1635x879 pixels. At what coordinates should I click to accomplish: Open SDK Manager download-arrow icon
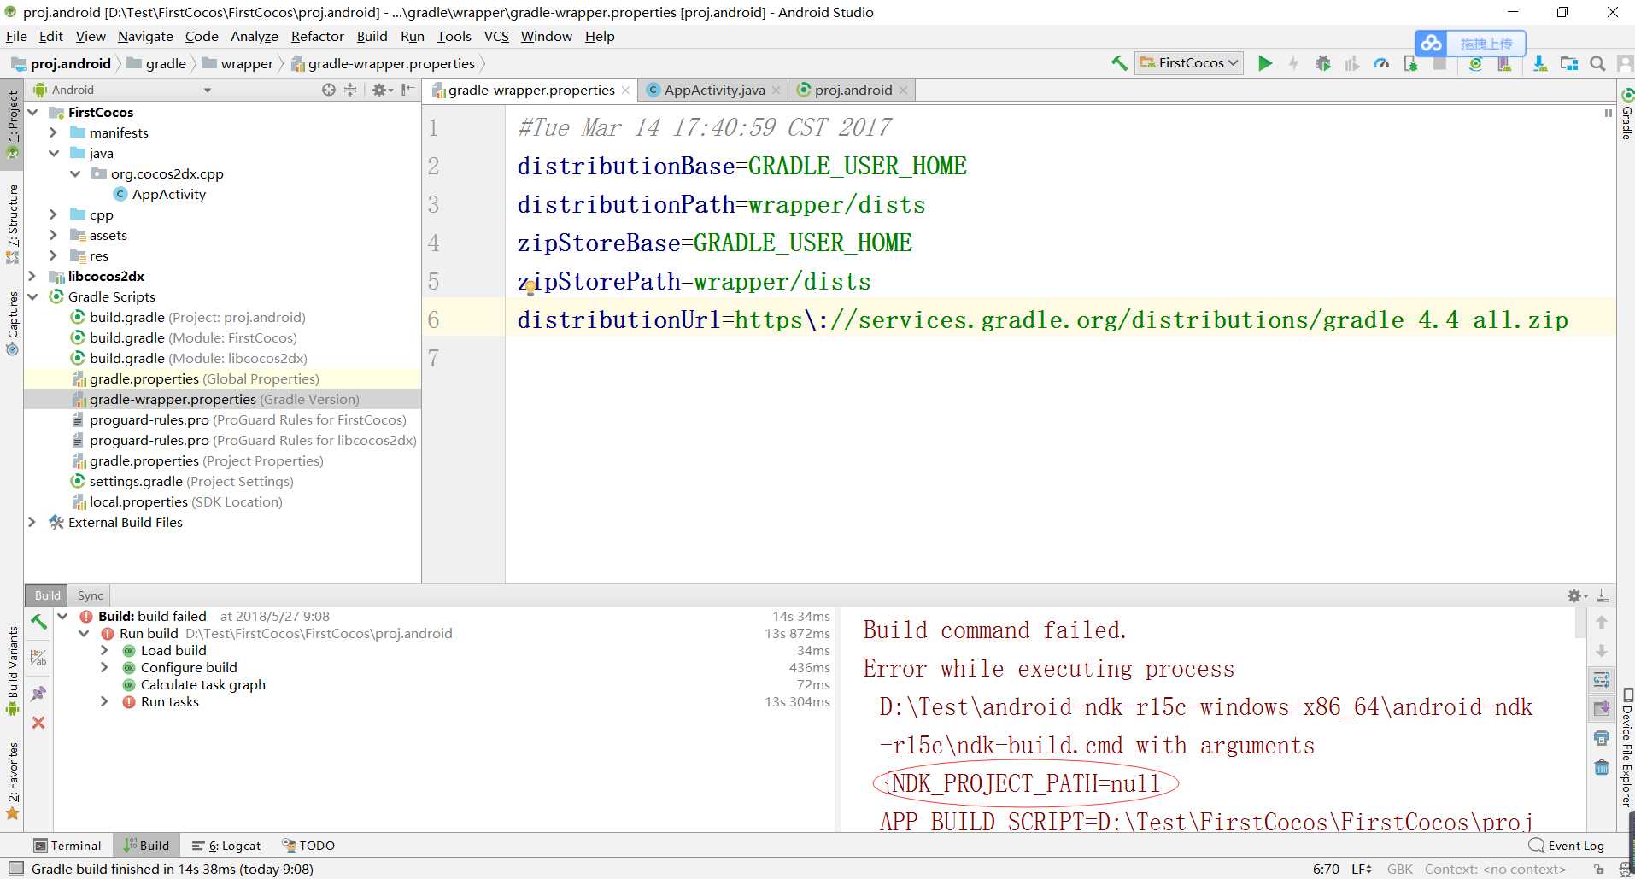tap(1539, 63)
